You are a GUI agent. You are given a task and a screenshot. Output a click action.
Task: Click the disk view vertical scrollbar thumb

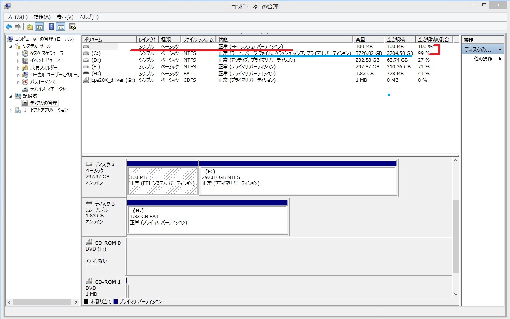click(456, 236)
